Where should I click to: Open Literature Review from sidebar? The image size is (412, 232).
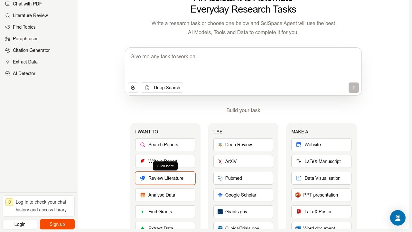(30, 15)
